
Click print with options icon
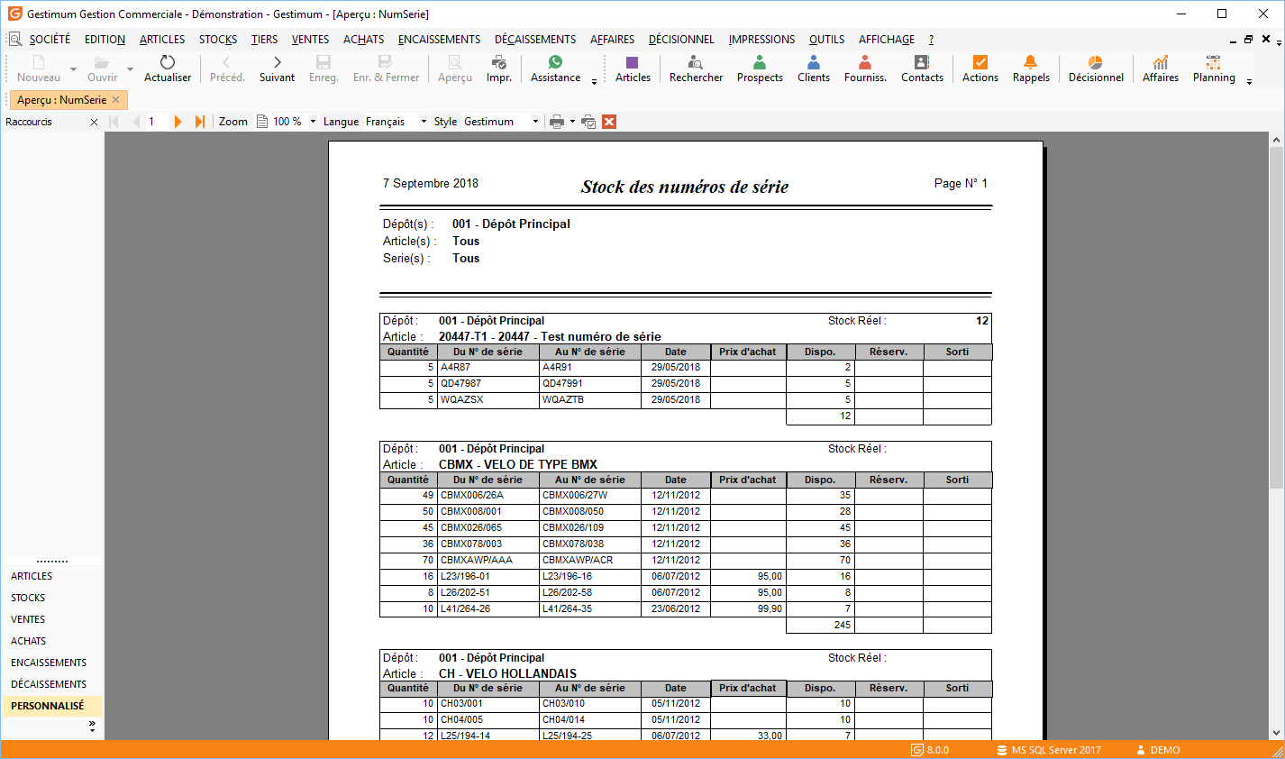[588, 122]
